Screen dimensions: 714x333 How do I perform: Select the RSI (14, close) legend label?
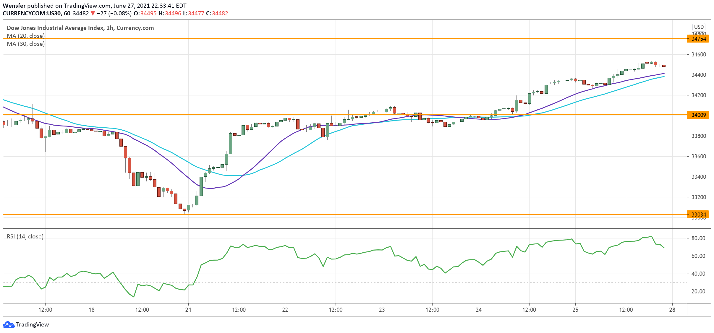[25, 236]
